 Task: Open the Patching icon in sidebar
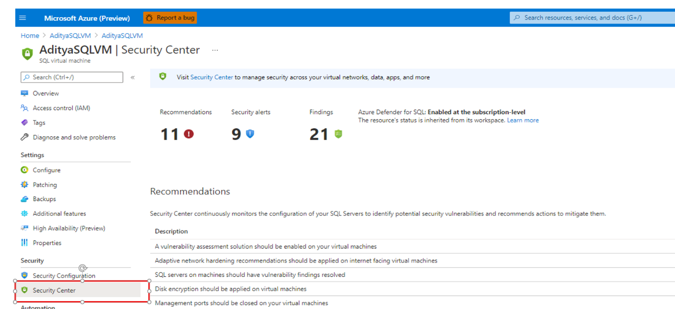point(24,184)
